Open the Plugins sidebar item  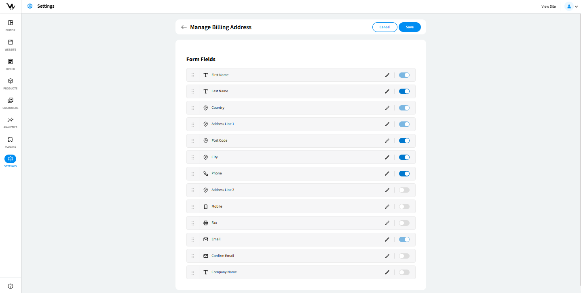(11, 142)
